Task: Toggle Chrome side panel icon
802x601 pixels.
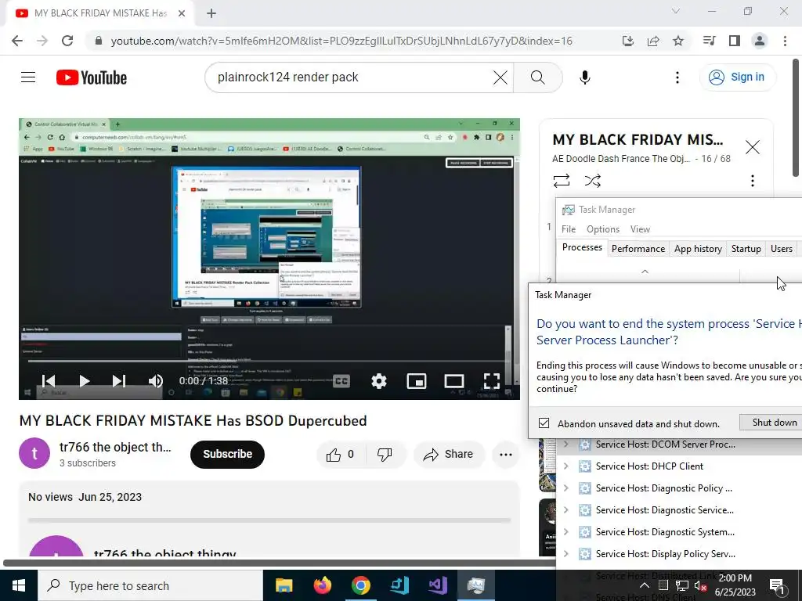Action: pos(735,41)
